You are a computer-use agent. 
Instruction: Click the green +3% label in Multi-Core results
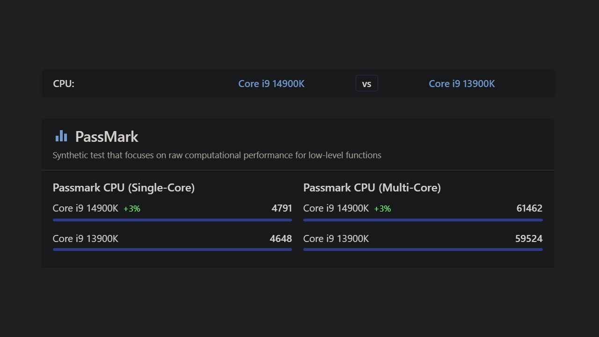pyautogui.click(x=382, y=208)
